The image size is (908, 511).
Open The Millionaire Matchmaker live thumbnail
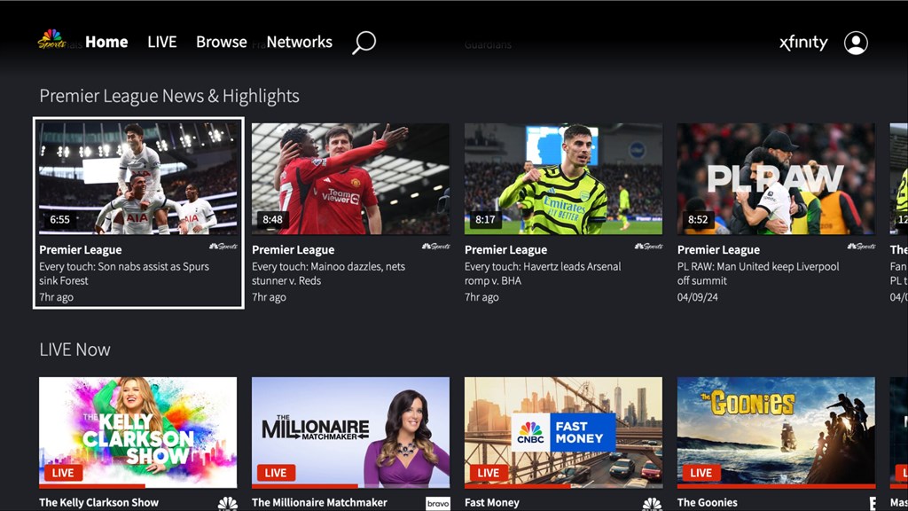coord(350,432)
